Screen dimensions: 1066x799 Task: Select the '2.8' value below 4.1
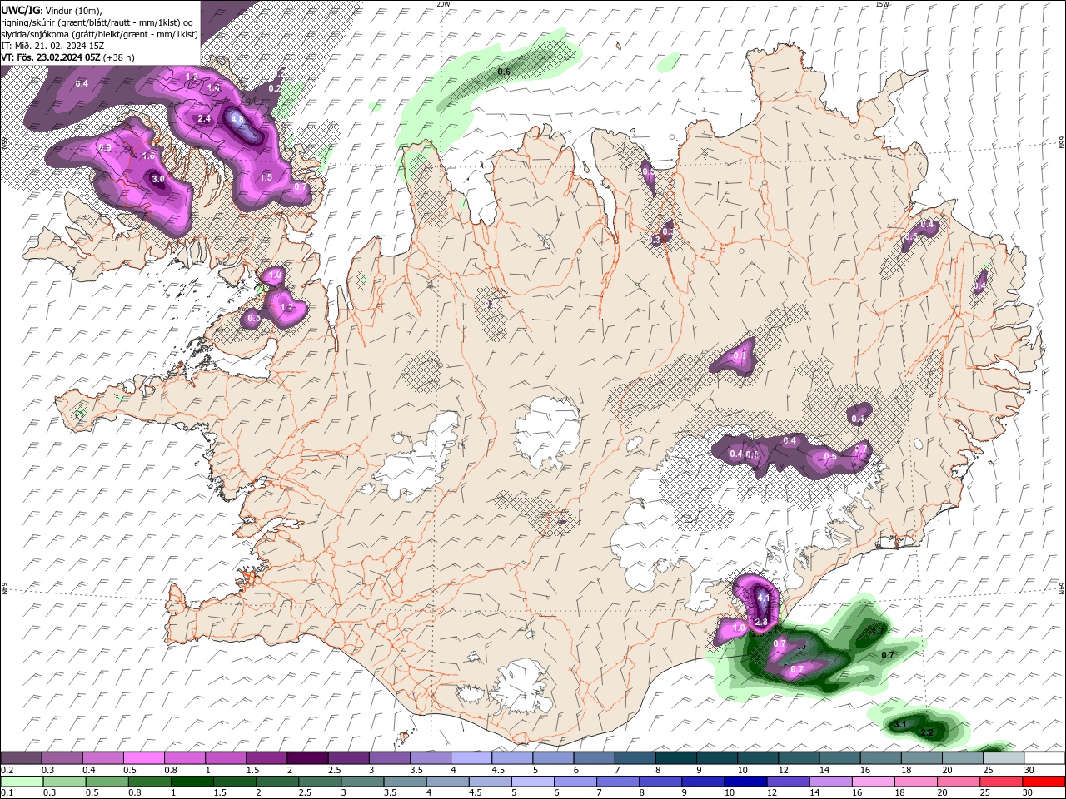tap(760, 623)
